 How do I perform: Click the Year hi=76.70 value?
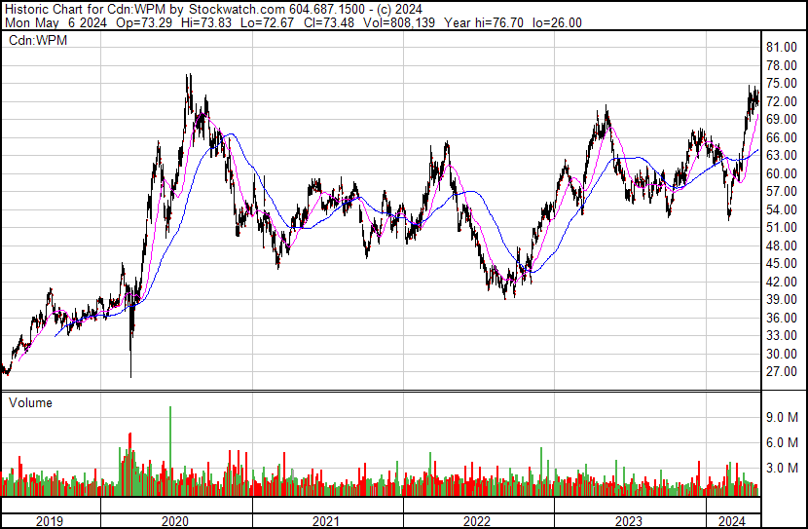[484, 22]
